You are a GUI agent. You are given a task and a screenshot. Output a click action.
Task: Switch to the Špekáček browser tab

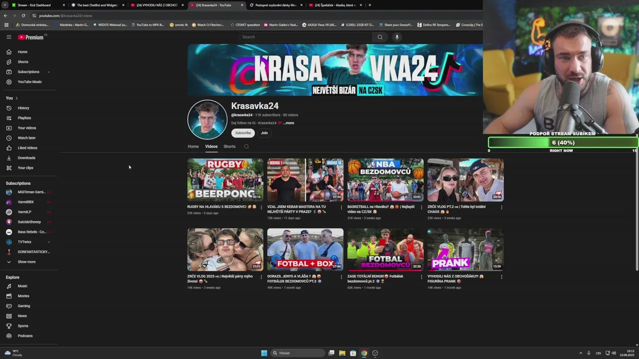(x=335, y=5)
